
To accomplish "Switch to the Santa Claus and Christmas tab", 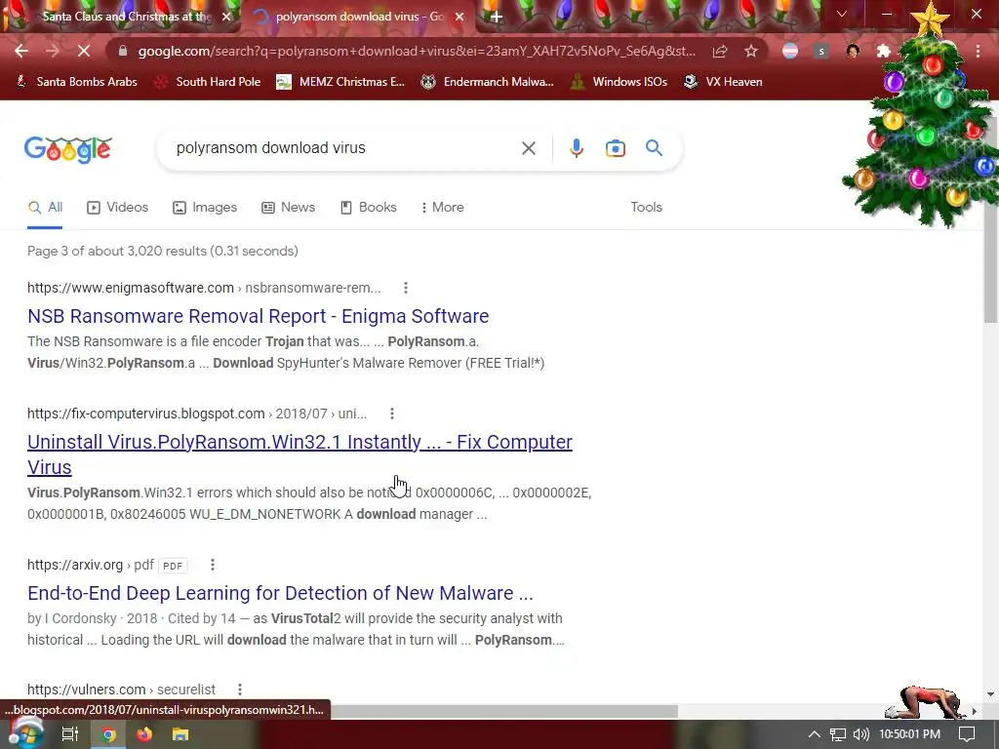I will point(126,17).
